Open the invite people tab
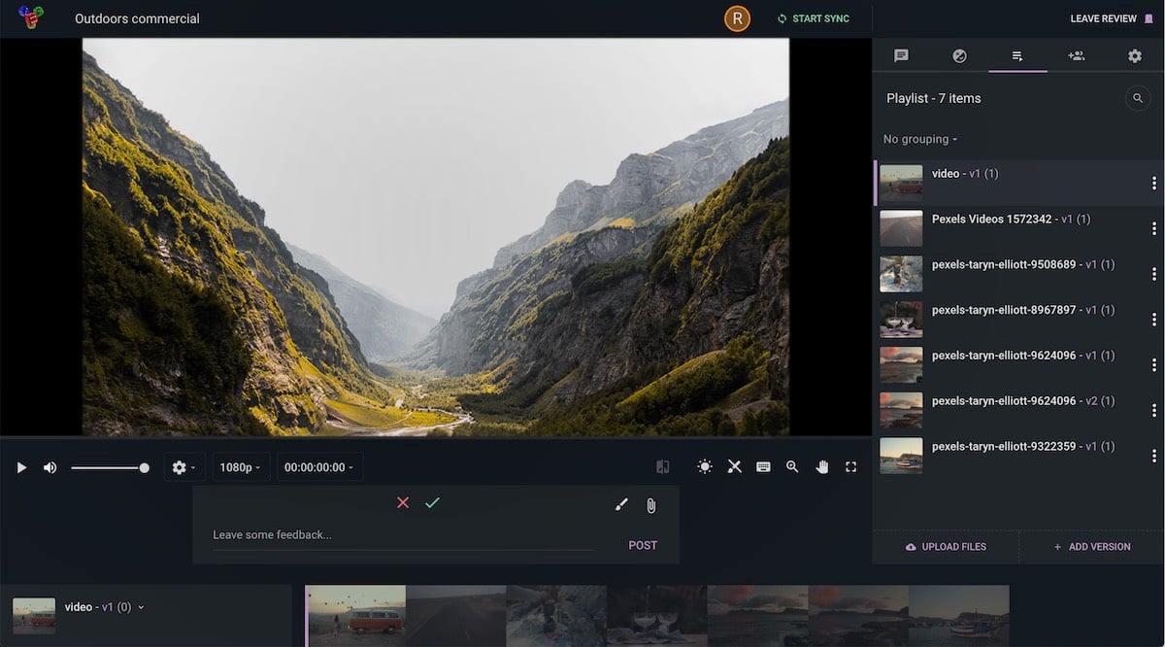 [x=1076, y=55]
